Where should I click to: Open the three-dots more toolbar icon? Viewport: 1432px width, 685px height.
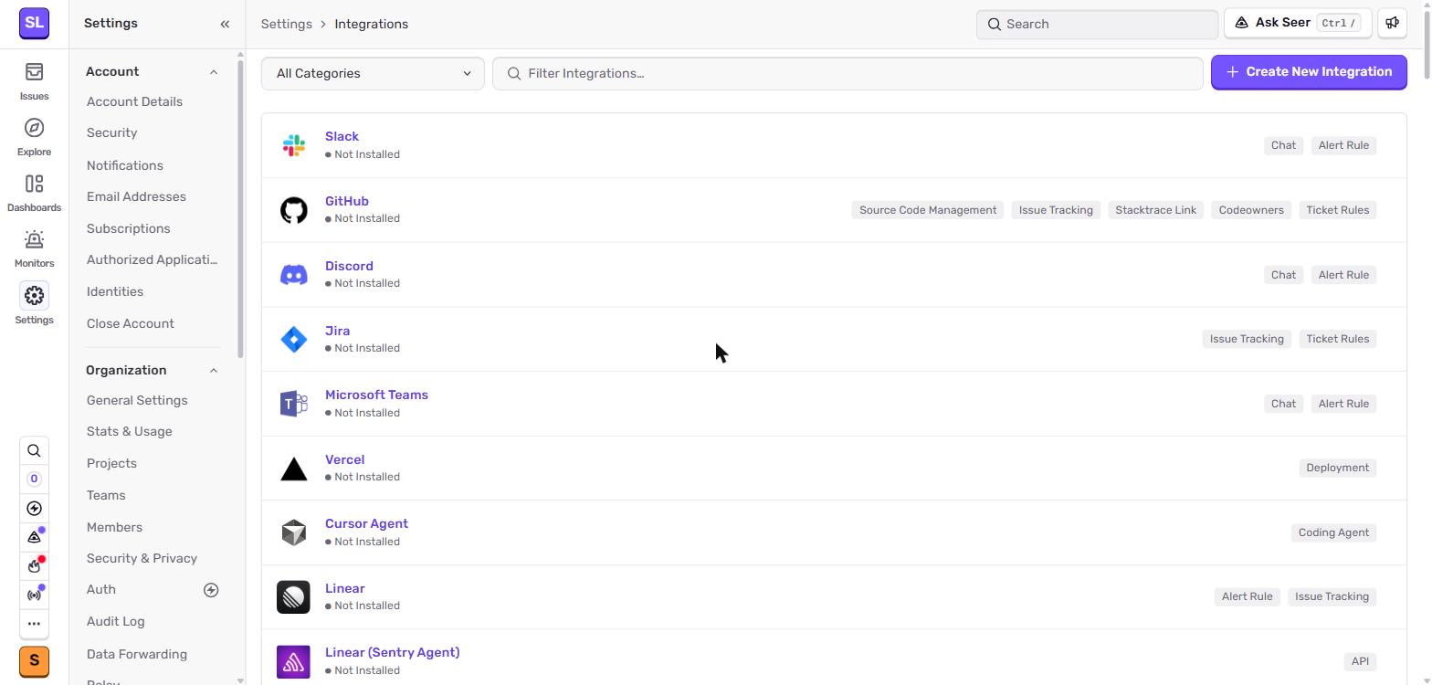coord(34,624)
